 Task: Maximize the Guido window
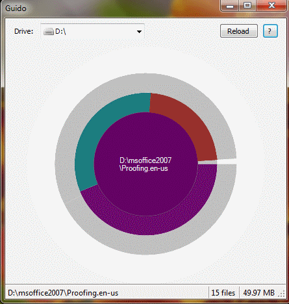point(247,6)
